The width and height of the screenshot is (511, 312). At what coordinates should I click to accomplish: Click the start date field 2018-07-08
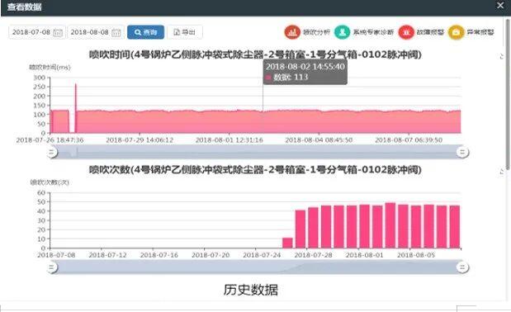pos(37,32)
